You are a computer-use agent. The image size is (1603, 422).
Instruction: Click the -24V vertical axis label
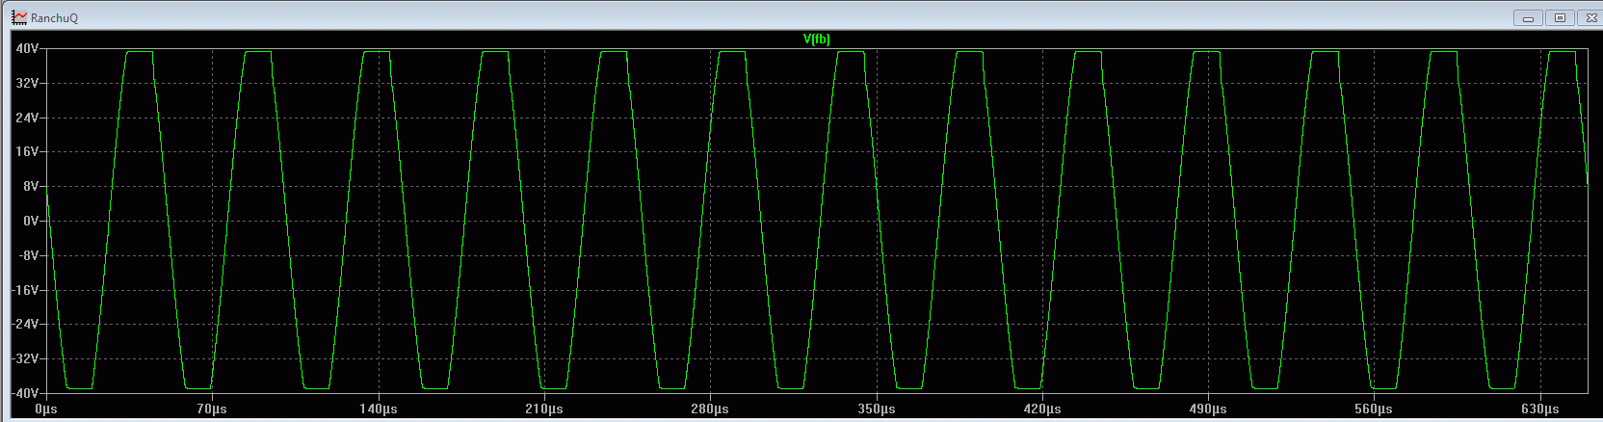[x=25, y=324]
